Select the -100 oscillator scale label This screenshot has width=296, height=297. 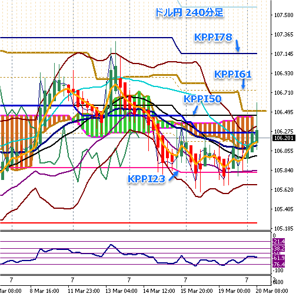(278, 271)
